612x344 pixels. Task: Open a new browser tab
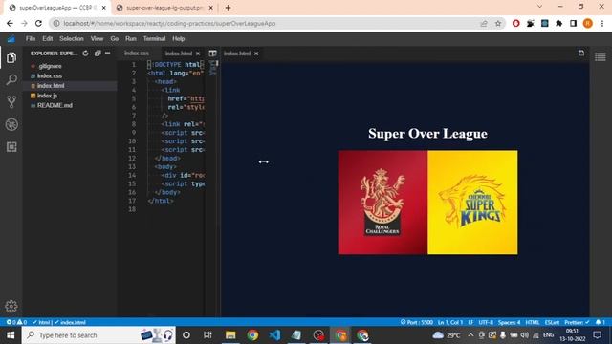coord(228,8)
